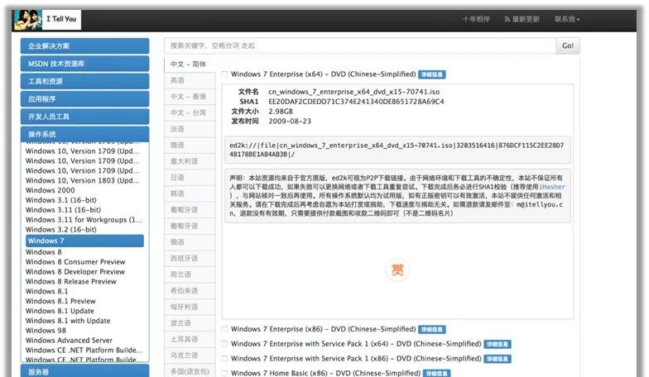Click the I Tell You logo photo
The height and width of the screenshot is (377, 649).
pyautogui.click(x=28, y=20)
